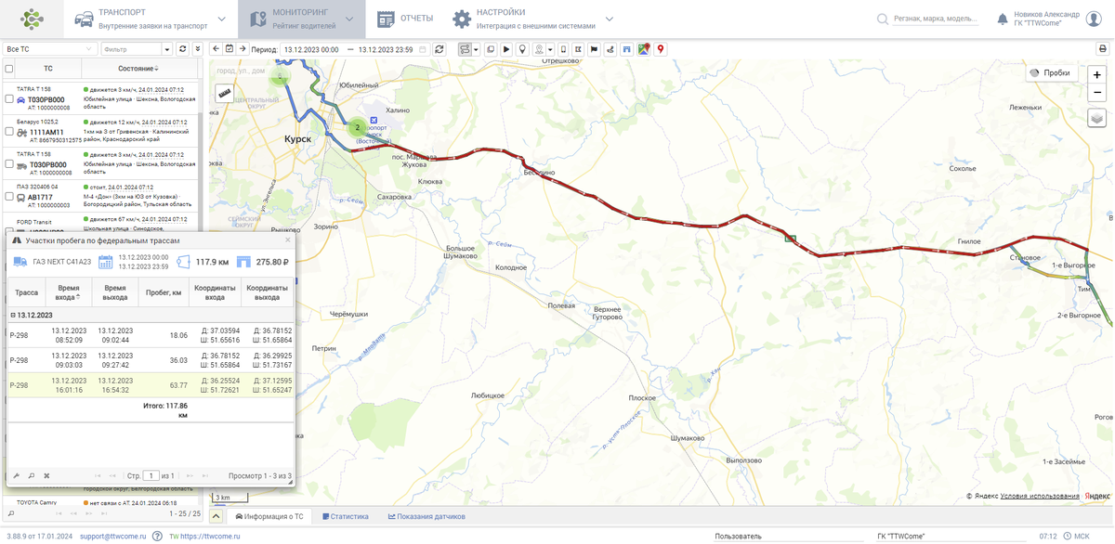
Task: Zoom in on the map
Action: pos(1097,74)
